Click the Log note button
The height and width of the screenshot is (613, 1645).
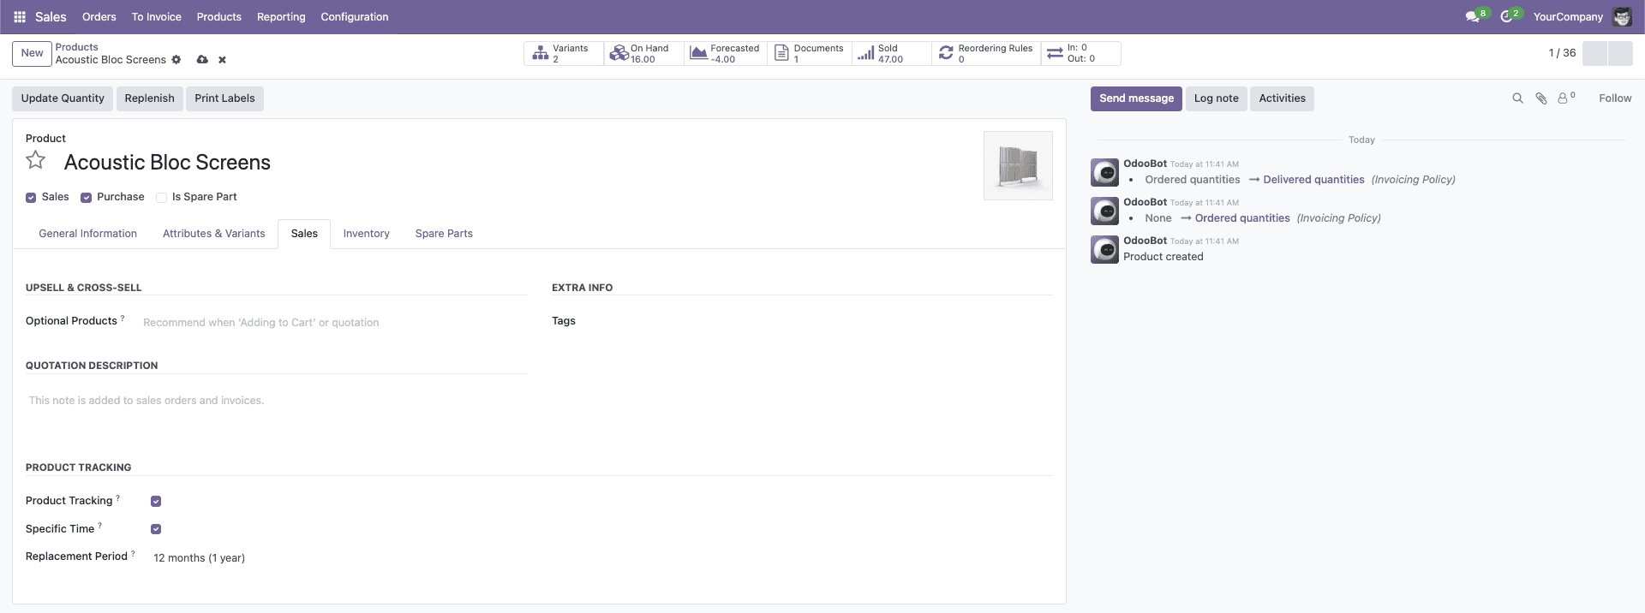click(1216, 98)
